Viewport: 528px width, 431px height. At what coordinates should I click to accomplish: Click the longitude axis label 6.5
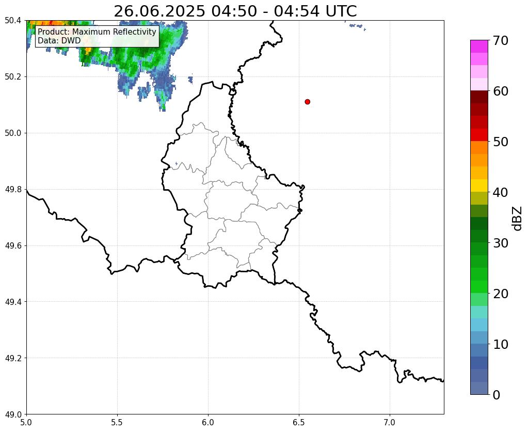[x=299, y=422]
